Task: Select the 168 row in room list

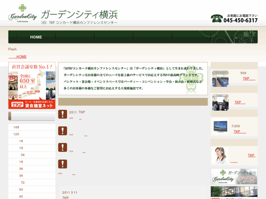Action: tap(32, 127)
